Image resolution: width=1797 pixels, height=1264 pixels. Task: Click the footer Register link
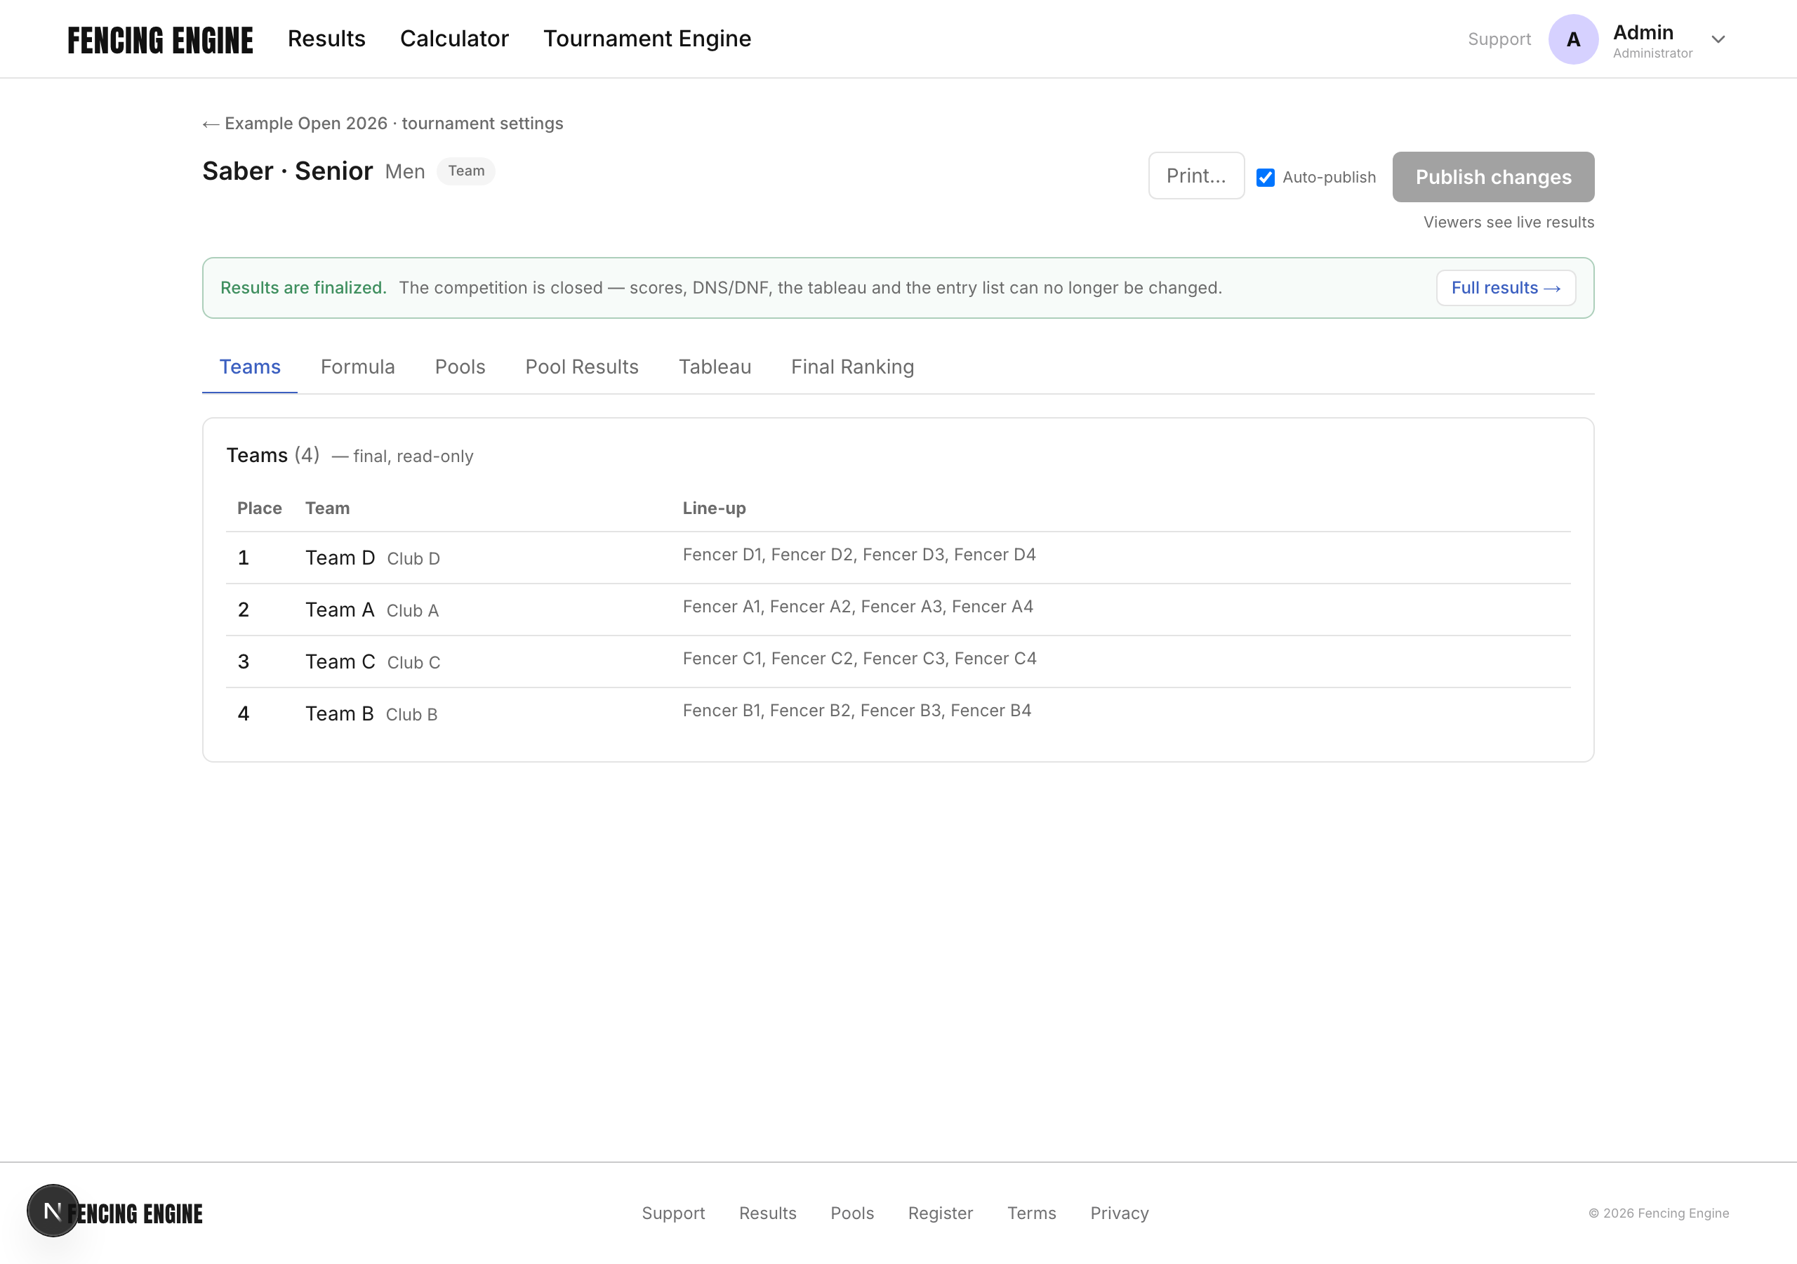click(940, 1213)
